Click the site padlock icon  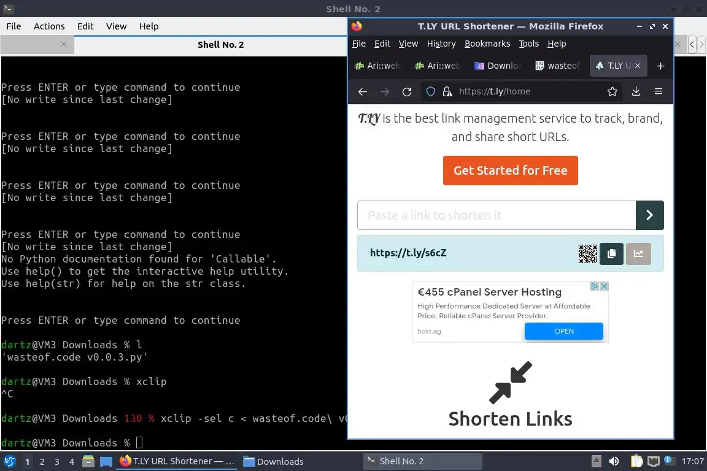[x=447, y=91]
